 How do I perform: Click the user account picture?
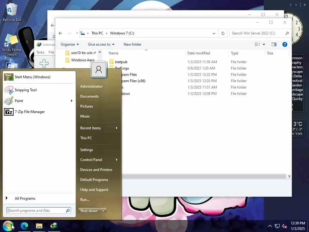(x=99, y=70)
